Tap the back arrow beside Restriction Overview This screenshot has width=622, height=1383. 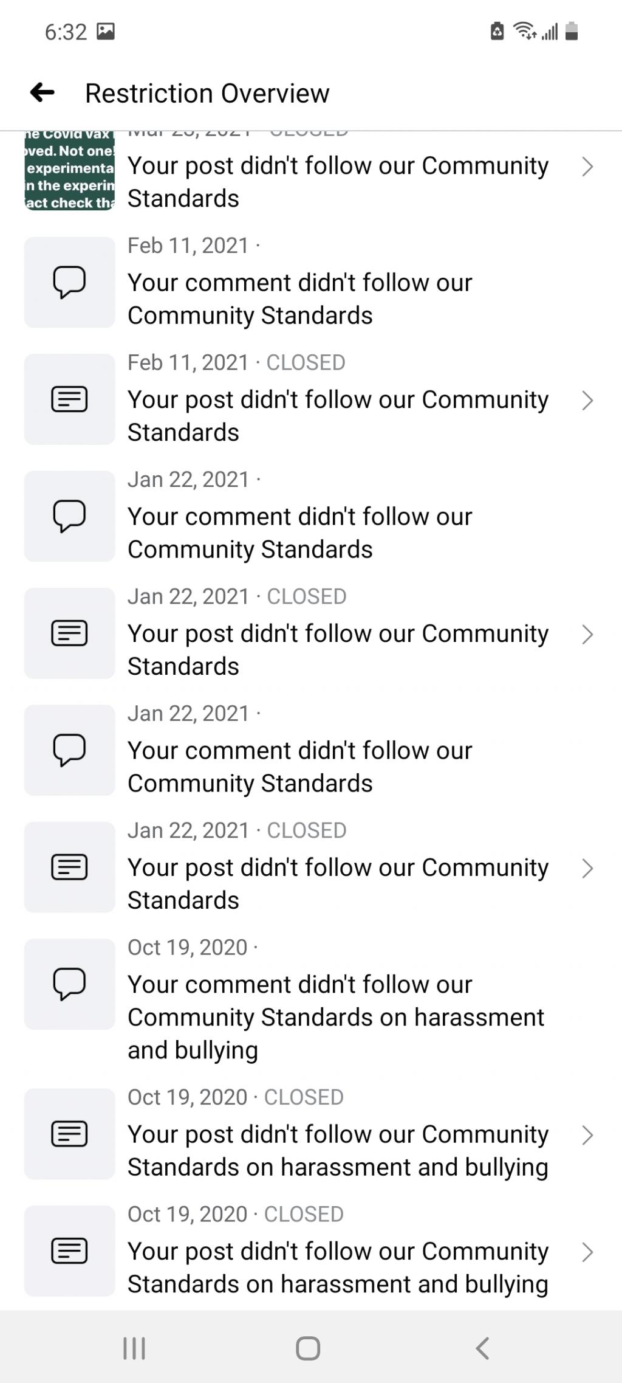43,93
